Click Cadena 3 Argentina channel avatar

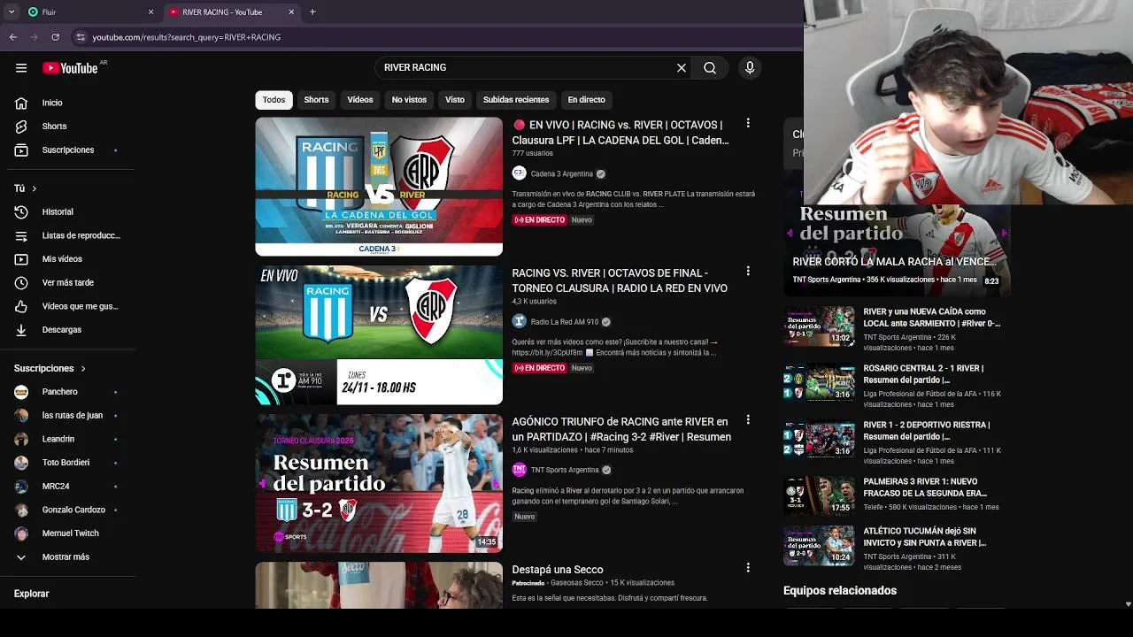[519, 173]
